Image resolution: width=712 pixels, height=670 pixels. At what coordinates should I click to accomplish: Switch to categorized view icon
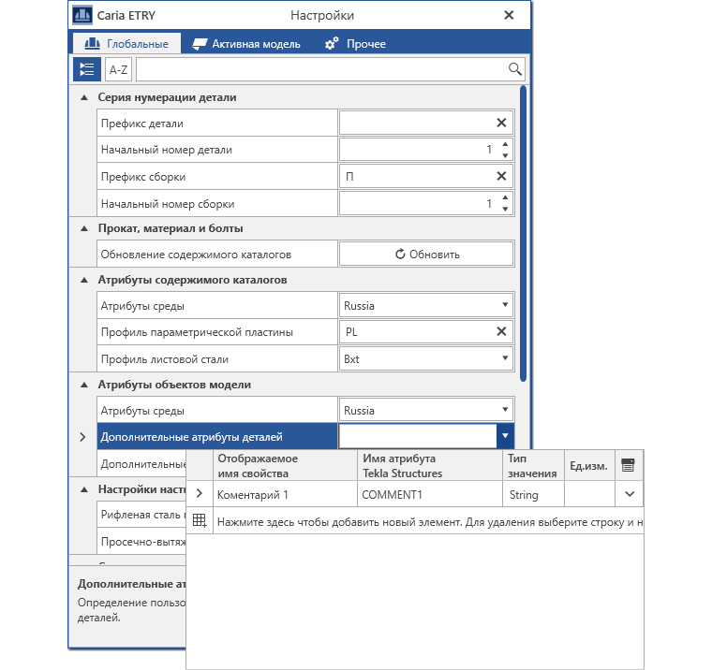tap(87, 69)
